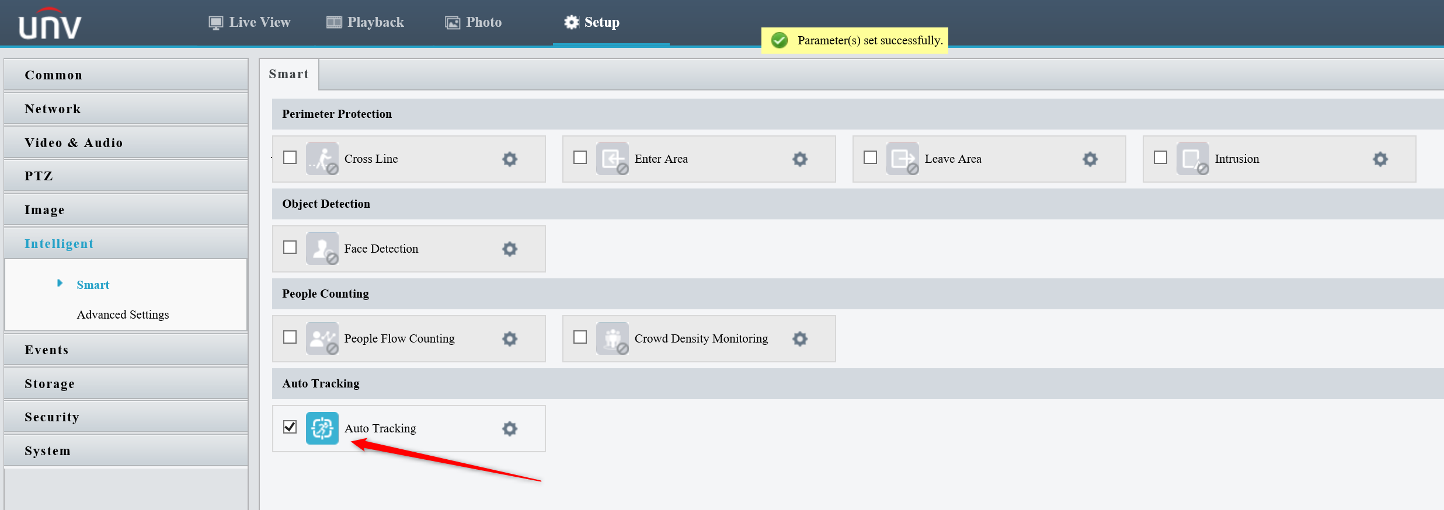The height and width of the screenshot is (510, 1444).
Task: Open Intrusion settings gear
Action: click(1380, 159)
